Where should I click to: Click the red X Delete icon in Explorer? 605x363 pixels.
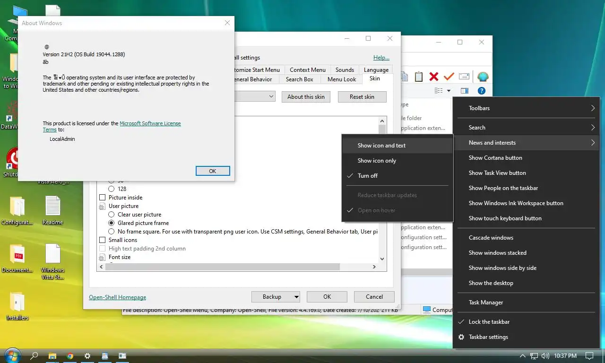pos(433,77)
